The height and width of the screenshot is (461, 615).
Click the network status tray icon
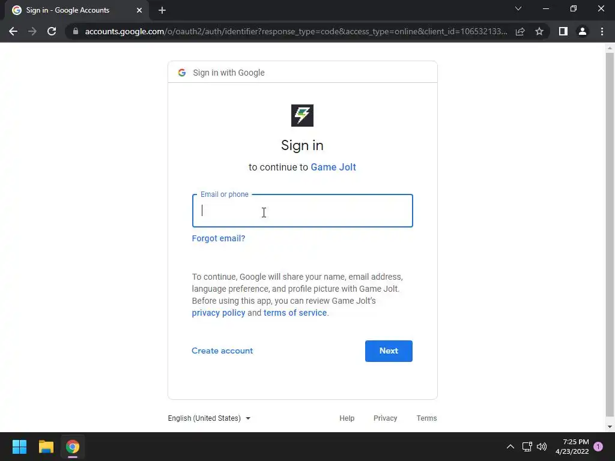527,447
